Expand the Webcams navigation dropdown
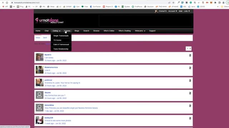Viewport: 229px width, 128px height. point(140,31)
